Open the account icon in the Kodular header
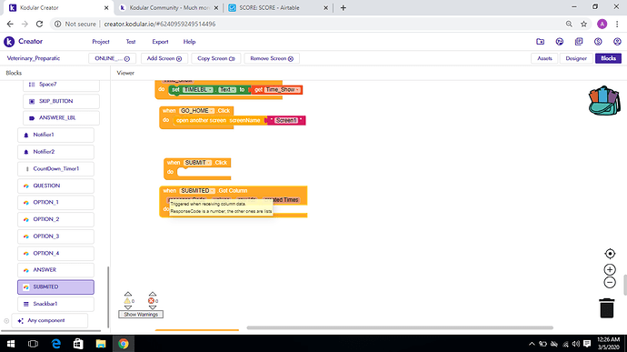The image size is (627, 352). 617,42
